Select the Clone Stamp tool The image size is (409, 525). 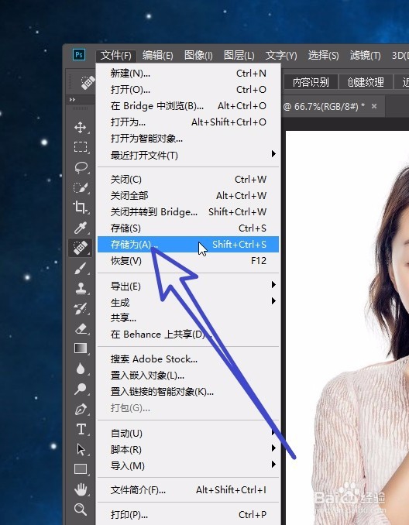click(80, 288)
